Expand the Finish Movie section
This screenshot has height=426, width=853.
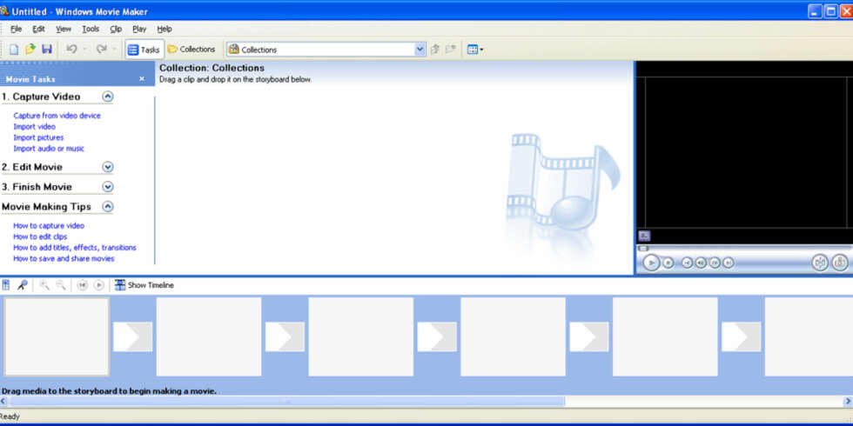click(108, 187)
